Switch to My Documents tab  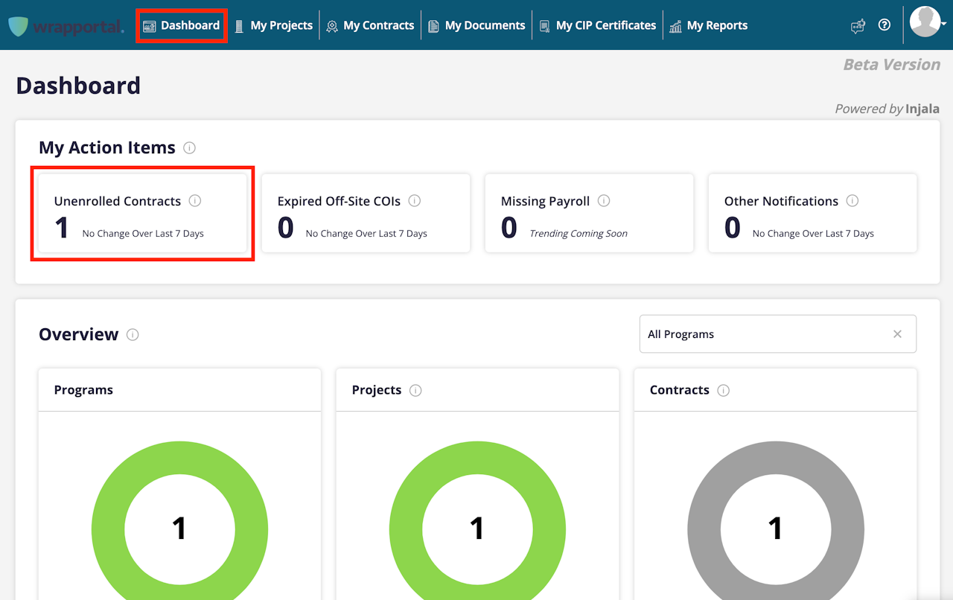click(x=476, y=25)
